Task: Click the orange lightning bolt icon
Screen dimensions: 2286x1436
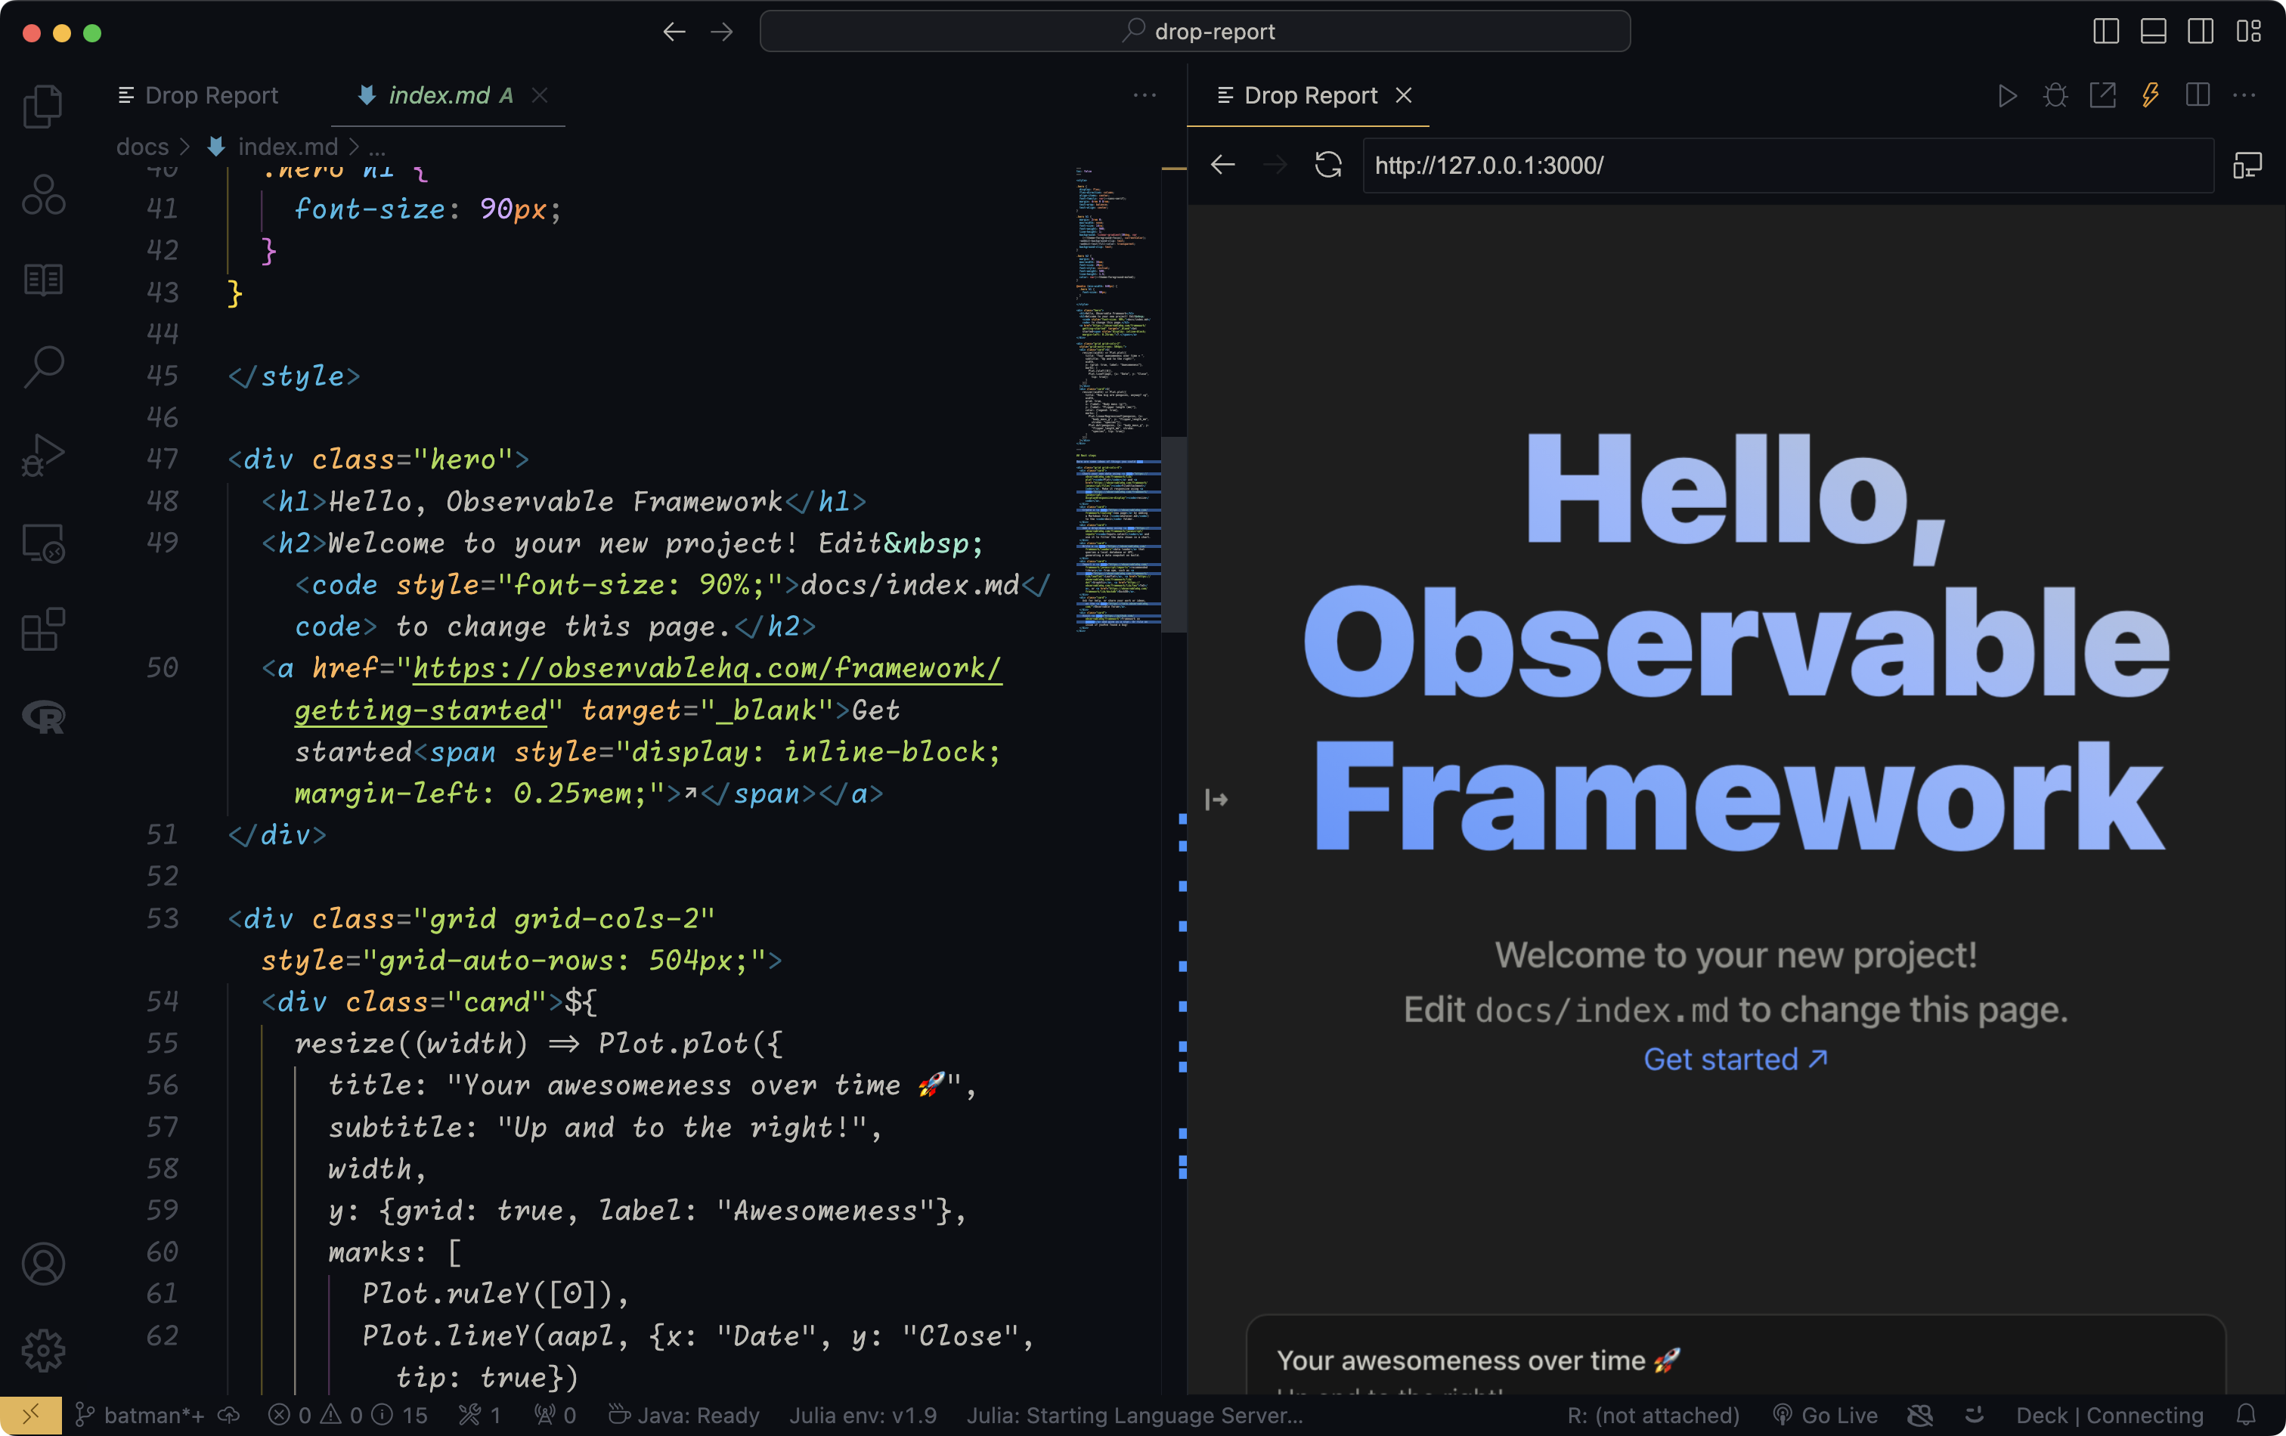Action: 2150,96
